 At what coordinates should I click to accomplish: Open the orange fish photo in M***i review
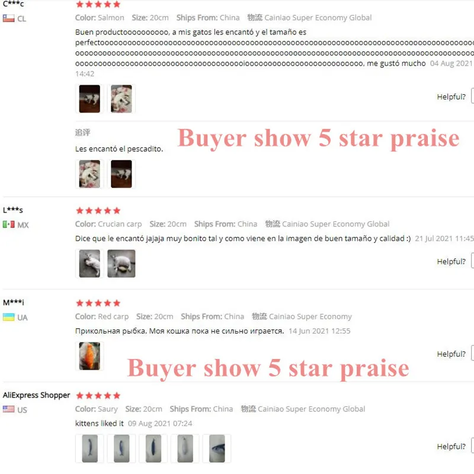click(x=89, y=356)
